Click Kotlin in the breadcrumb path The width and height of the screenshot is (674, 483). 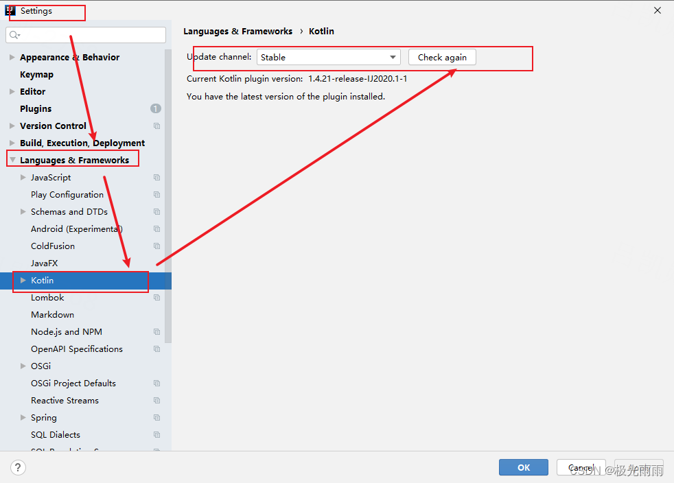click(x=321, y=31)
